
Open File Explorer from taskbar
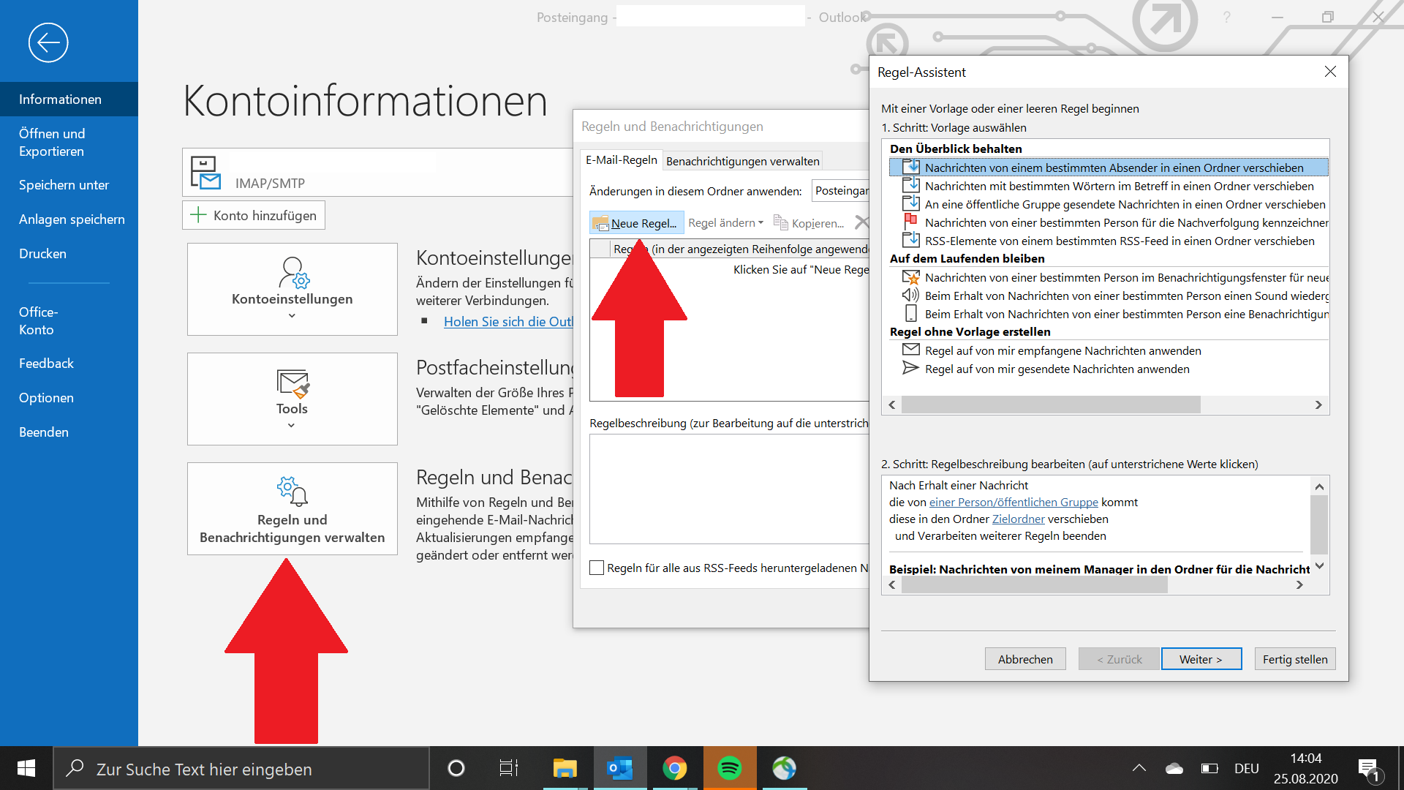[565, 768]
